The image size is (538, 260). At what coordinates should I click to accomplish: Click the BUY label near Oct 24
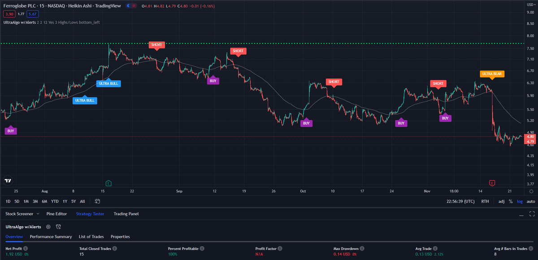click(x=401, y=122)
